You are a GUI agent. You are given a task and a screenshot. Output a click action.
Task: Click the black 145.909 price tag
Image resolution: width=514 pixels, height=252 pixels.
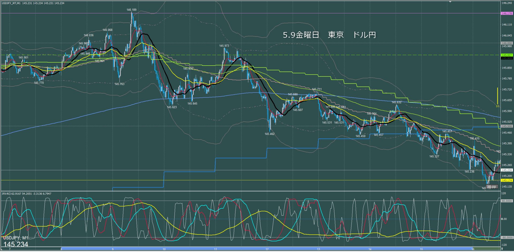point(507,58)
